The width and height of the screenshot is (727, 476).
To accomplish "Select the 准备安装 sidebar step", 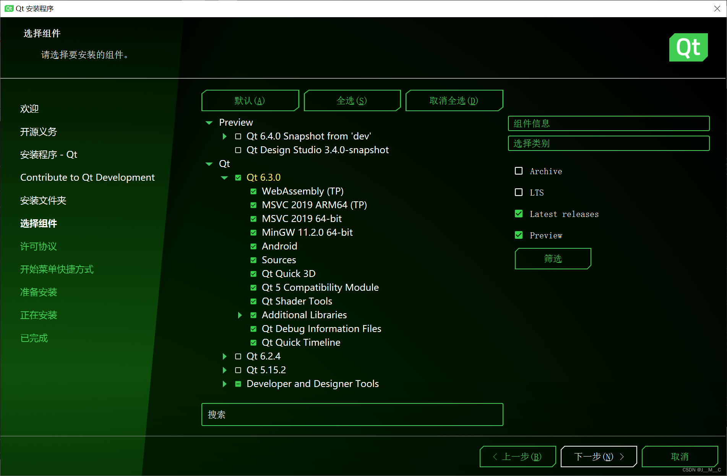I will [39, 292].
